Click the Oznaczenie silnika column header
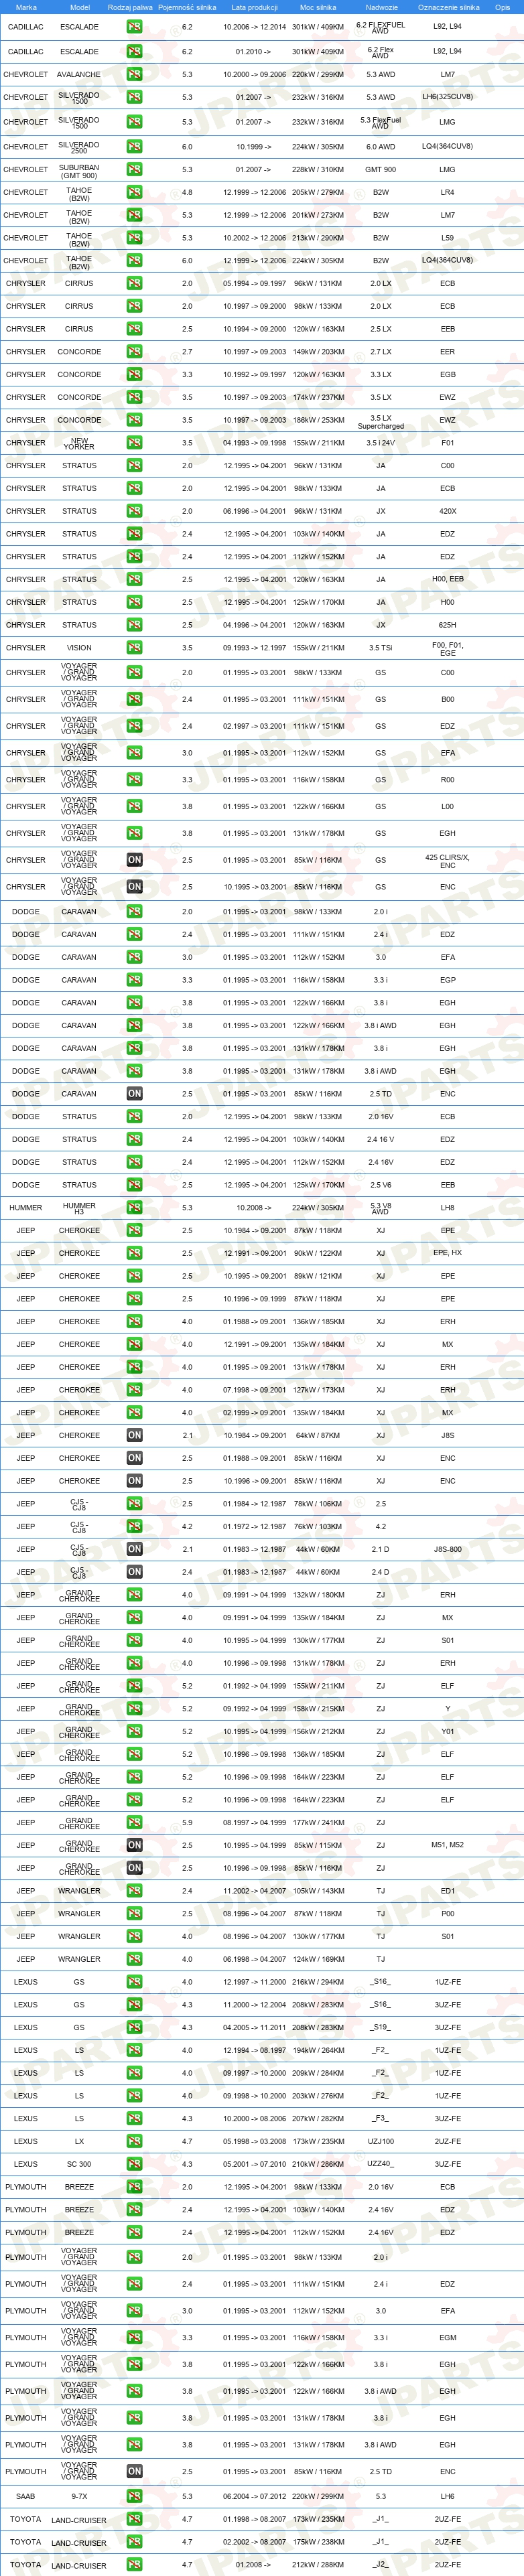Image resolution: width=524 pixels, height=2576 pixels. click(448, 7)
